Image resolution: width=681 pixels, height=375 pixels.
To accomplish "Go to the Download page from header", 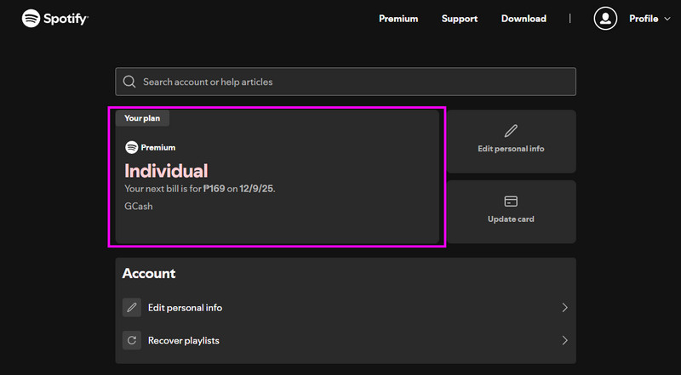I will click(524, 19).
